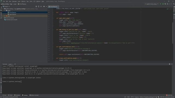The image size is (175, 98).
Task: Click 'def get_confirmation_text' line in editor
Action: click(68, 47)
